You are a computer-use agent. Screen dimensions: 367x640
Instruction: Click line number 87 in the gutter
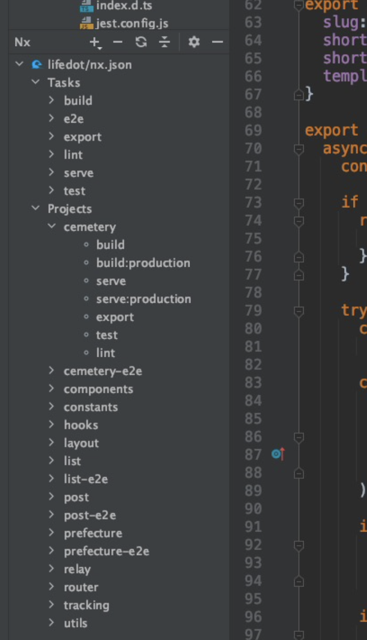tap(253, 454)
